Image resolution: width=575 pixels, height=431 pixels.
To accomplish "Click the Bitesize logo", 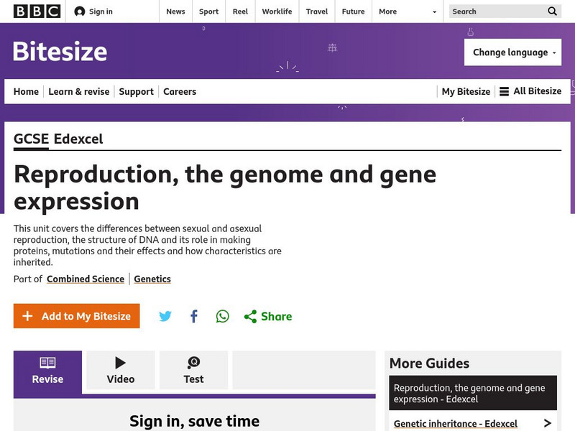I will (x=60, y=52).
